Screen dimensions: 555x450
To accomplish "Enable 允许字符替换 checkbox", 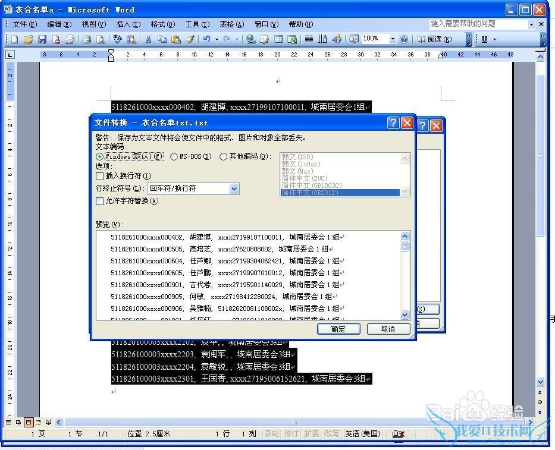I will [99, 201].
